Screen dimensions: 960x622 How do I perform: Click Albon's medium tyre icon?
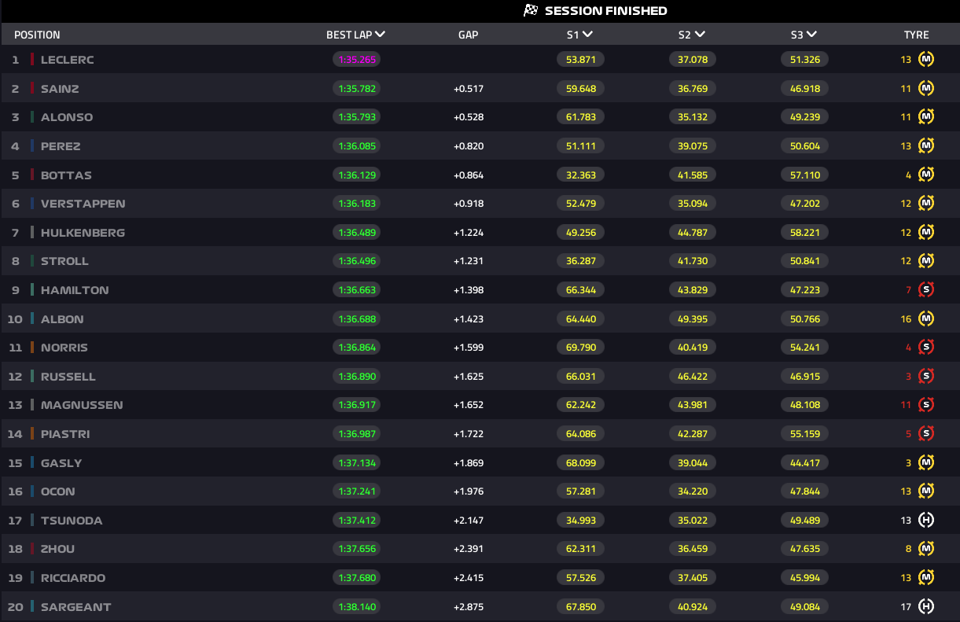point(926,319)
